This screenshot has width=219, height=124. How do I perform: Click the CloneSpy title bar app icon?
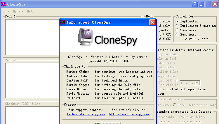pyautogui.click(x=4, y=4)
